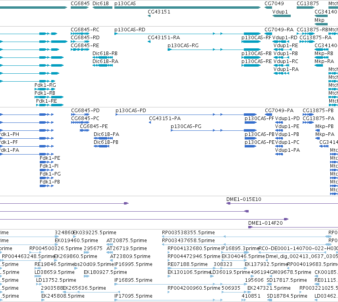Open the Vdup1 gene feature
338x302 pixels.
(x=282, y=16)
